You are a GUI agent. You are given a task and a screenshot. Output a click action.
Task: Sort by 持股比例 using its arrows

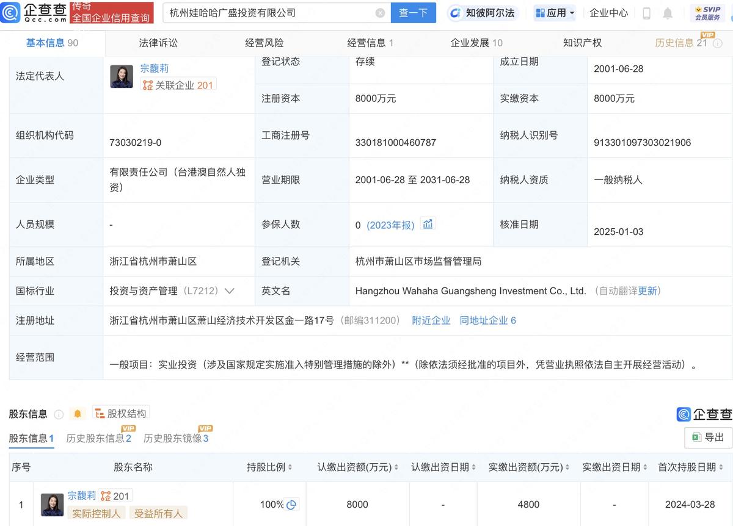[x=289, y=467]
